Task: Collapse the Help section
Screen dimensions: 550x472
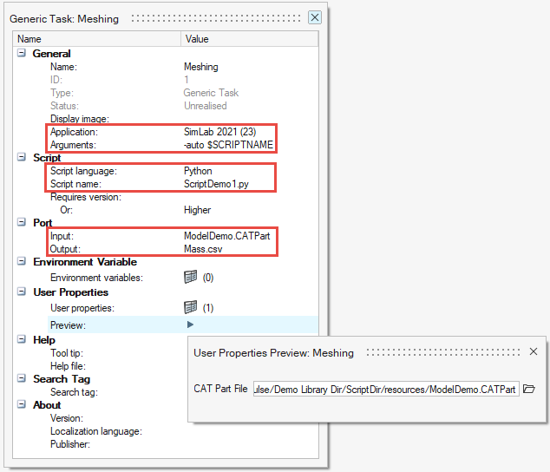Action: (x=22, y=340)
